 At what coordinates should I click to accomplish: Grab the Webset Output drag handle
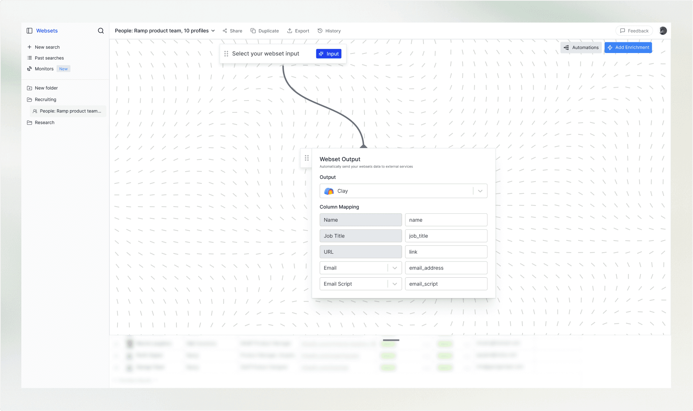pos(306,158)
